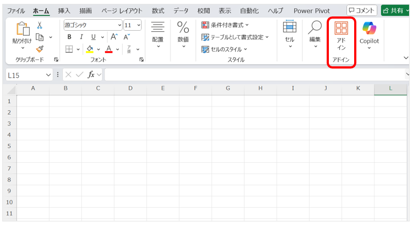Switch to the 自動化 tab
This screenshot has width=413, height=227.
click(249, 11)
